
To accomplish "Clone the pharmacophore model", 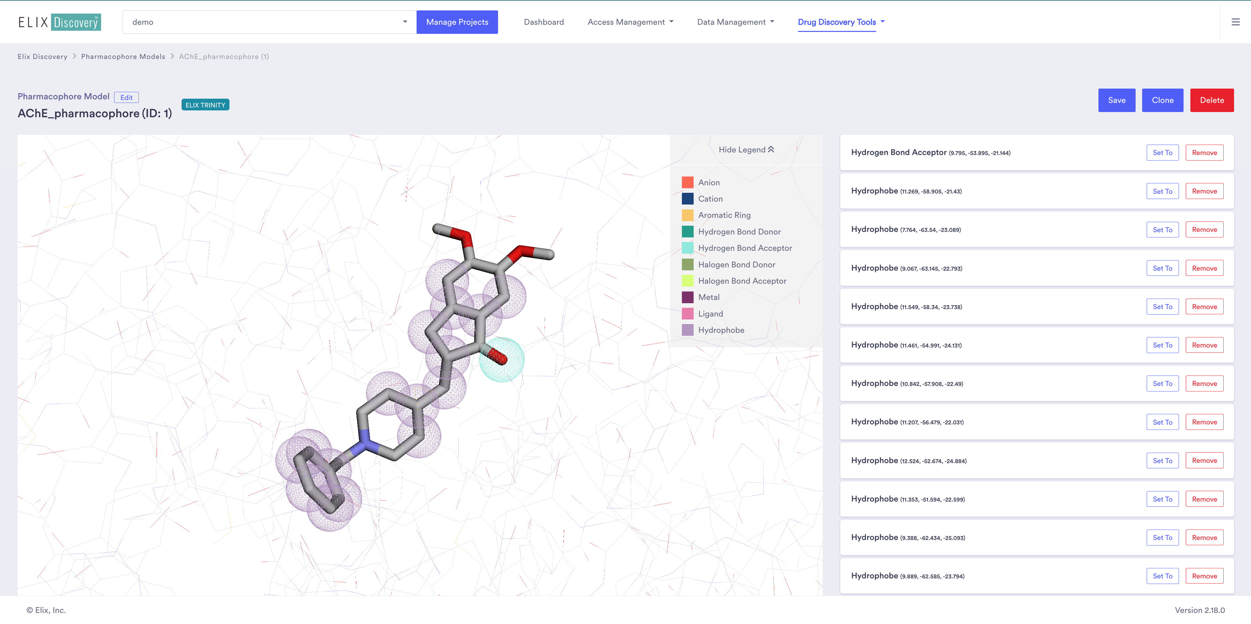I will [x=1162, y=100].
